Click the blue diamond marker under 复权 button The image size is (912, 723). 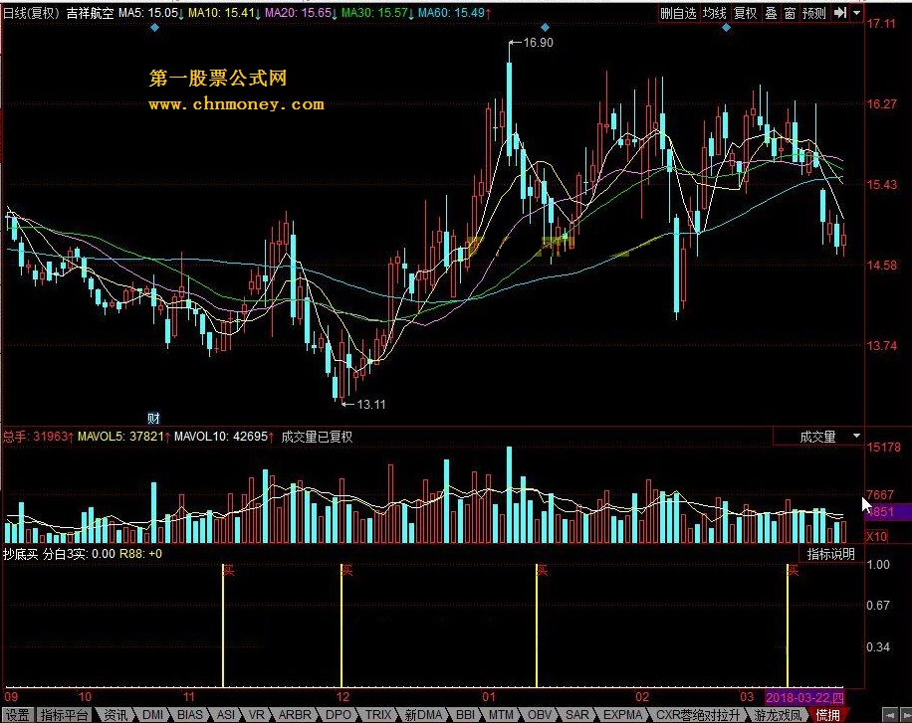[726, 27]
